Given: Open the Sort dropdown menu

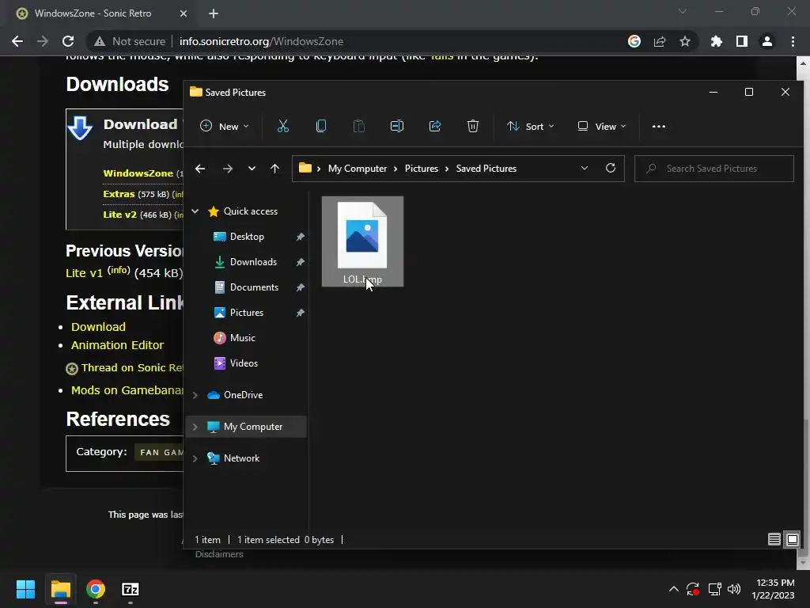Looking at the screenshot, I should 531,126.
